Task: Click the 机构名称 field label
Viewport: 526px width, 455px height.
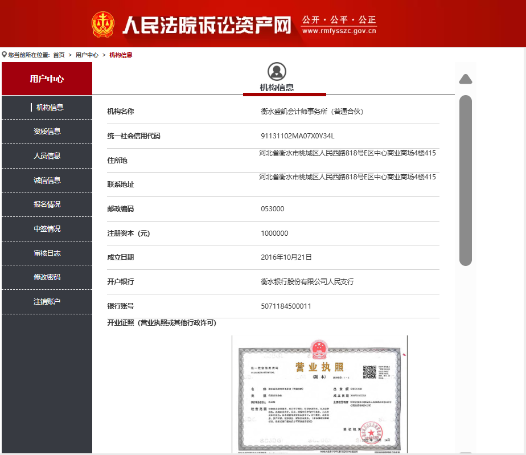Action: pos(121,112)
